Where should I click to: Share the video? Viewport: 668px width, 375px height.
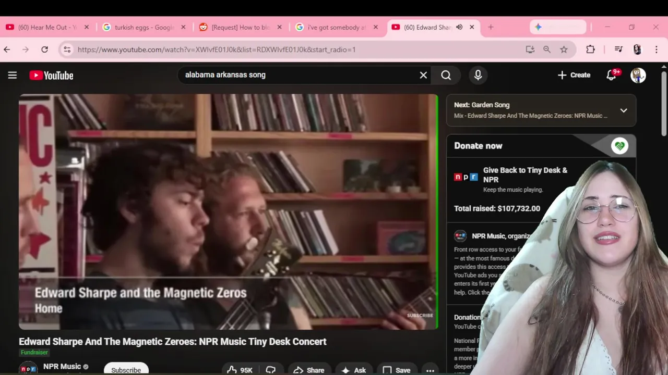click(309, 370)
